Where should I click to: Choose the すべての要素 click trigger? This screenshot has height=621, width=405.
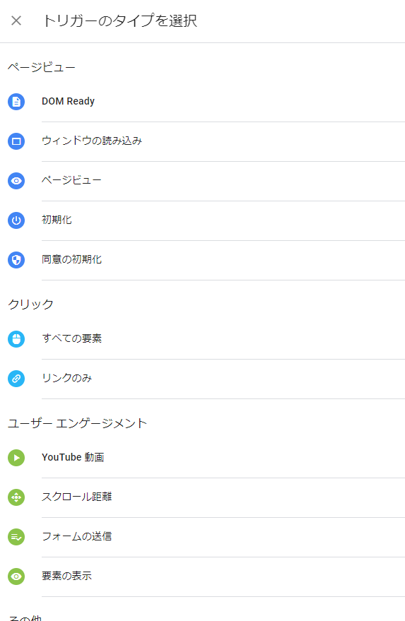pos(202,339)
